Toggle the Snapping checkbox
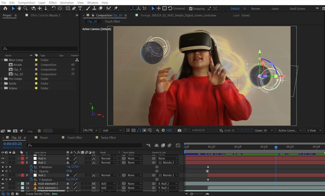Viewport: 325px width, 196px height. [190, 8]
